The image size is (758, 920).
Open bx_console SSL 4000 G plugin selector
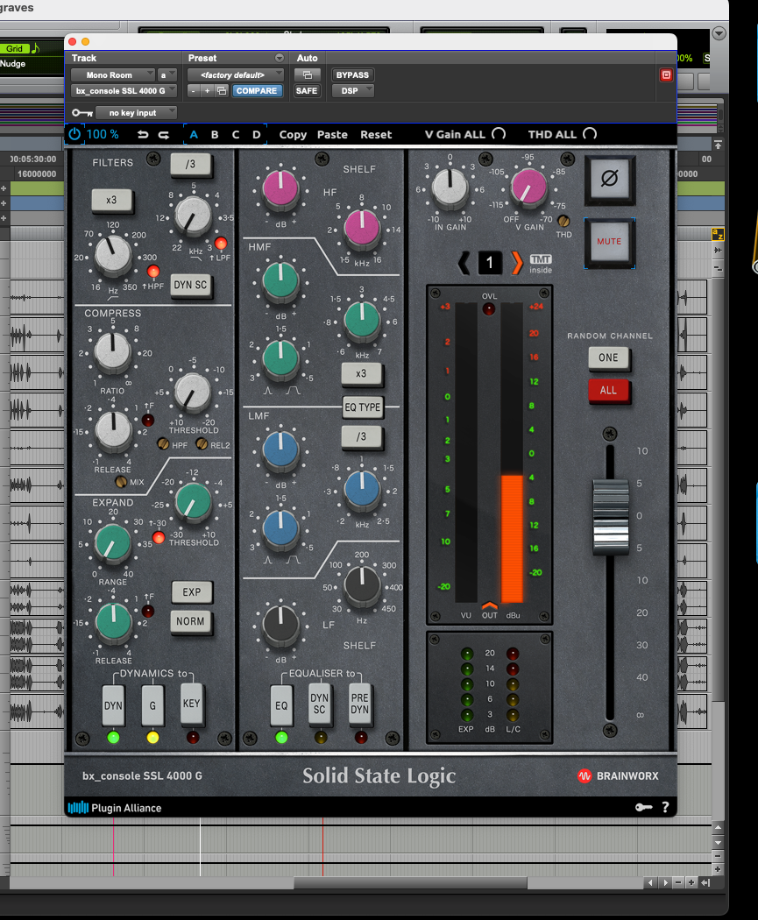124,91
